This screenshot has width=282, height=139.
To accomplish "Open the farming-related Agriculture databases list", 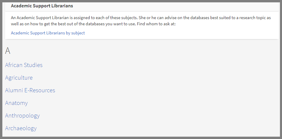I will pos(19,78).
